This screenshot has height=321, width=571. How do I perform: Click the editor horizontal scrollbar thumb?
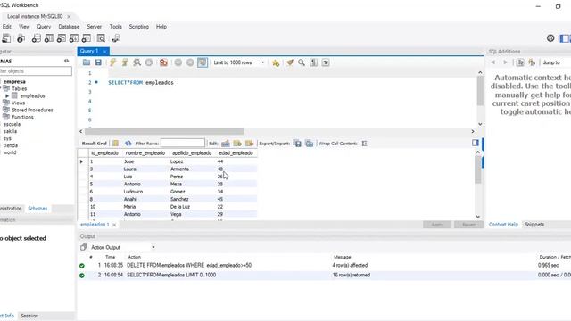(x=164, y=131)
